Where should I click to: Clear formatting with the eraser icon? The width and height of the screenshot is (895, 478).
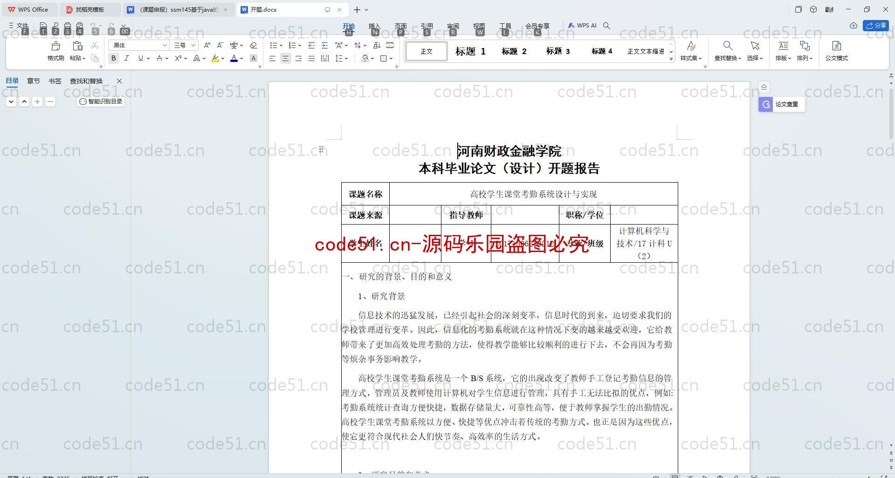tap(254, 45)
